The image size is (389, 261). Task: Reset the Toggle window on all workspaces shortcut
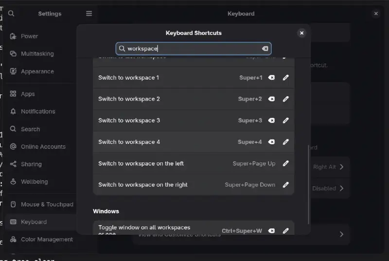tap(271, 231)
